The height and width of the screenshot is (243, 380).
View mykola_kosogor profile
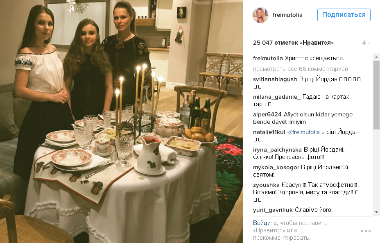pos(276,167)
